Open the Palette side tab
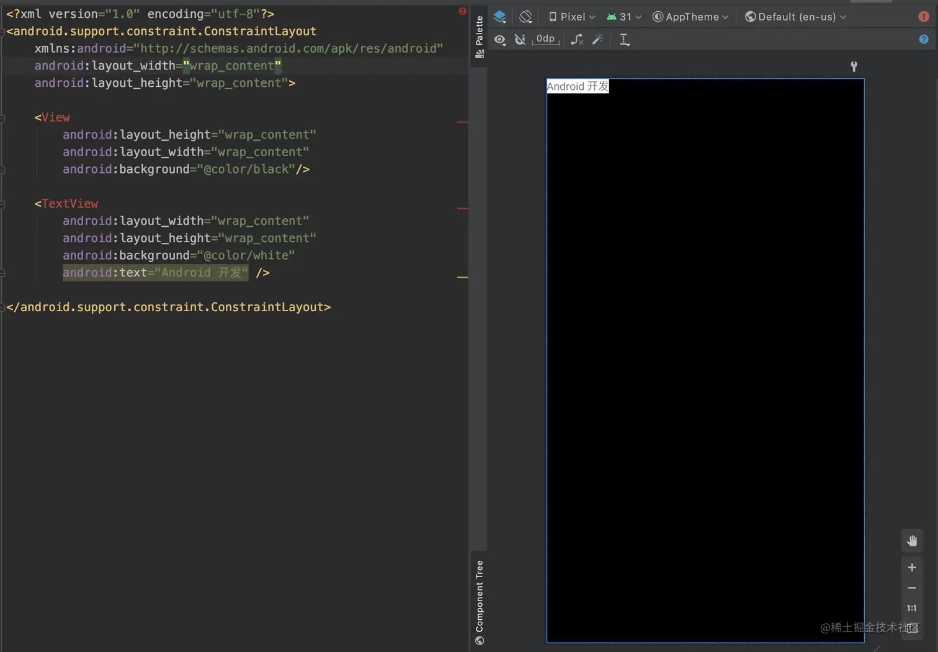Image resolution: width=938 pixels, height=652 pixels. 480,37
